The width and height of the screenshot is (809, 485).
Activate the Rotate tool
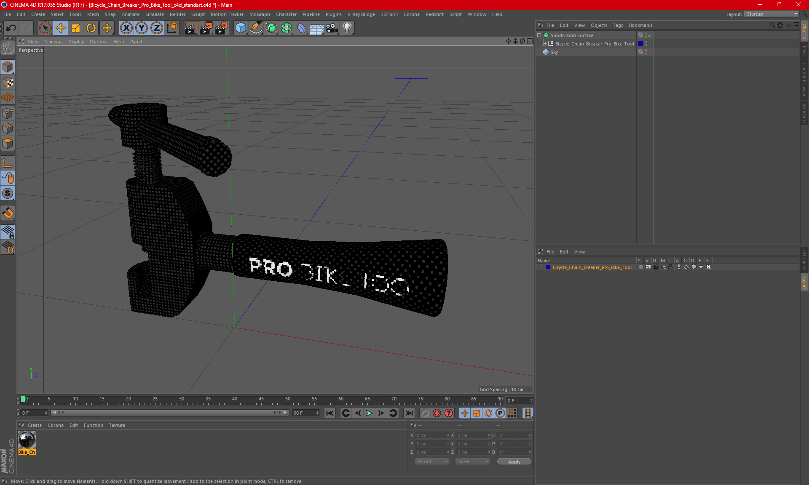click(x=91, y=28)
